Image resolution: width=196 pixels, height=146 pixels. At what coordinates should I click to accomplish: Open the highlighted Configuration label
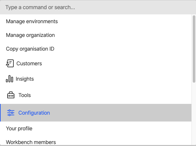34,113
